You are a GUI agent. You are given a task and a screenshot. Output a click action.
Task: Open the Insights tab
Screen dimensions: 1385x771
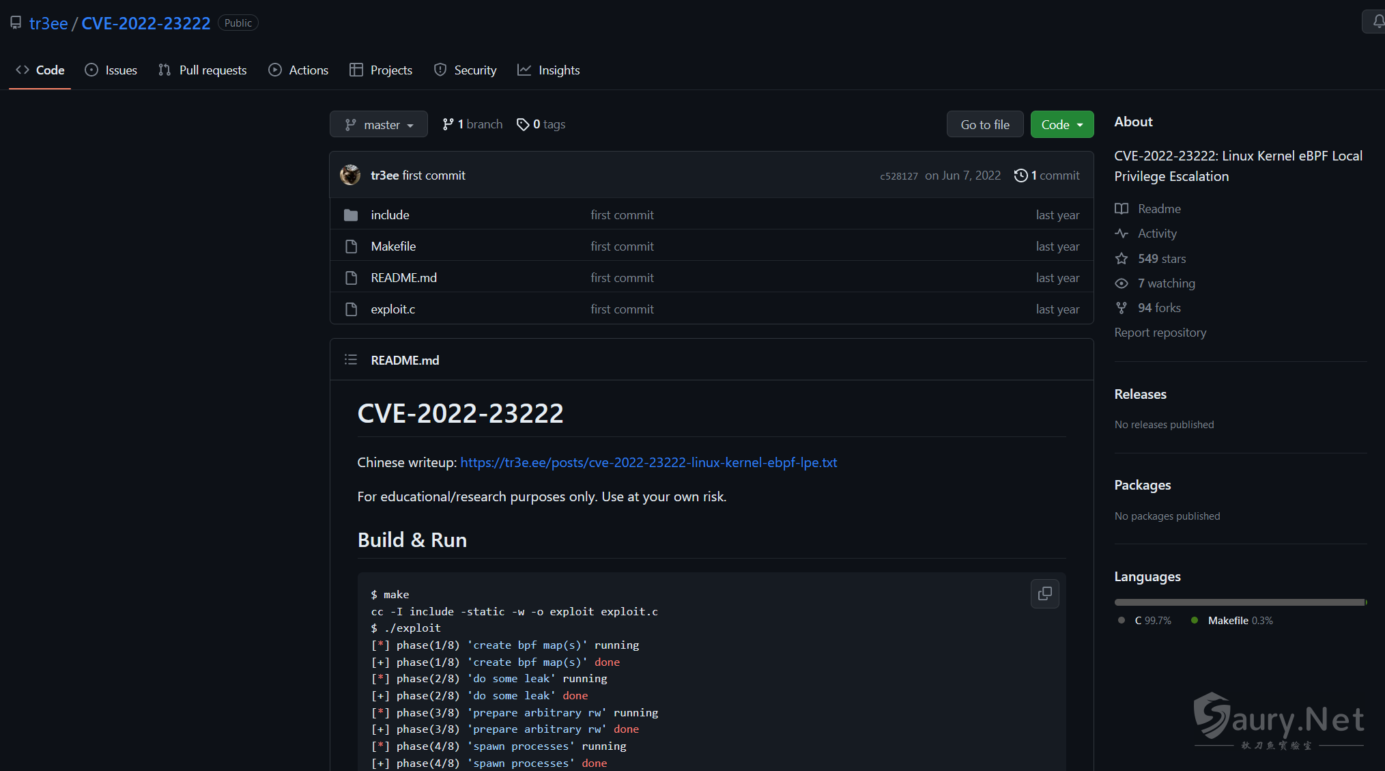549,70
